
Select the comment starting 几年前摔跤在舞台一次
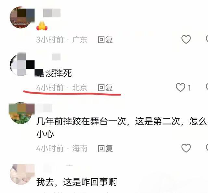tap(122, 128)
